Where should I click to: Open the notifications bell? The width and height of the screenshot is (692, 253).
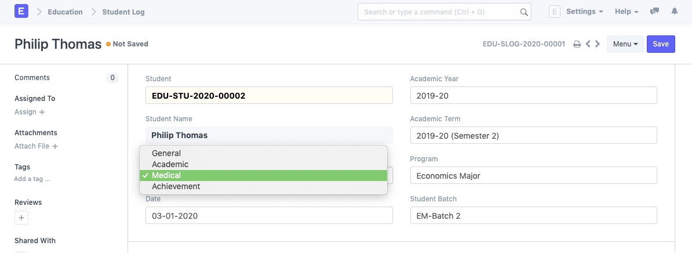(675, 12)
